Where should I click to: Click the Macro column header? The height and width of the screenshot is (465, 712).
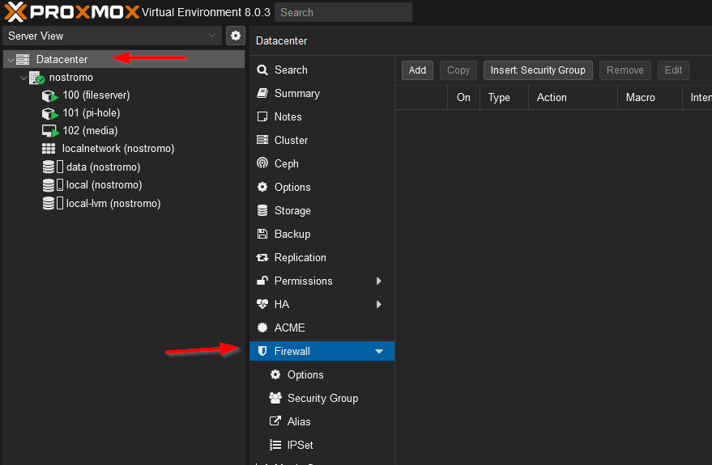(650, 97)
